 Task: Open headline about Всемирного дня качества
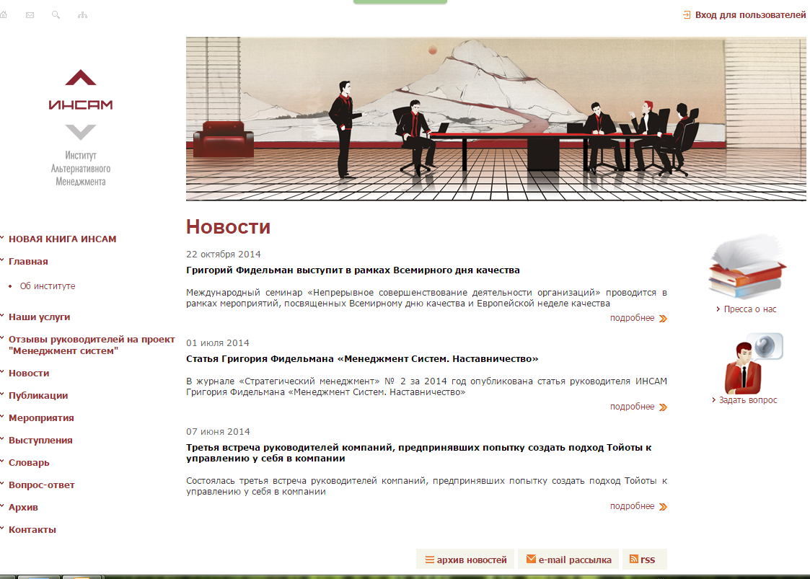(x=353, y=270)
